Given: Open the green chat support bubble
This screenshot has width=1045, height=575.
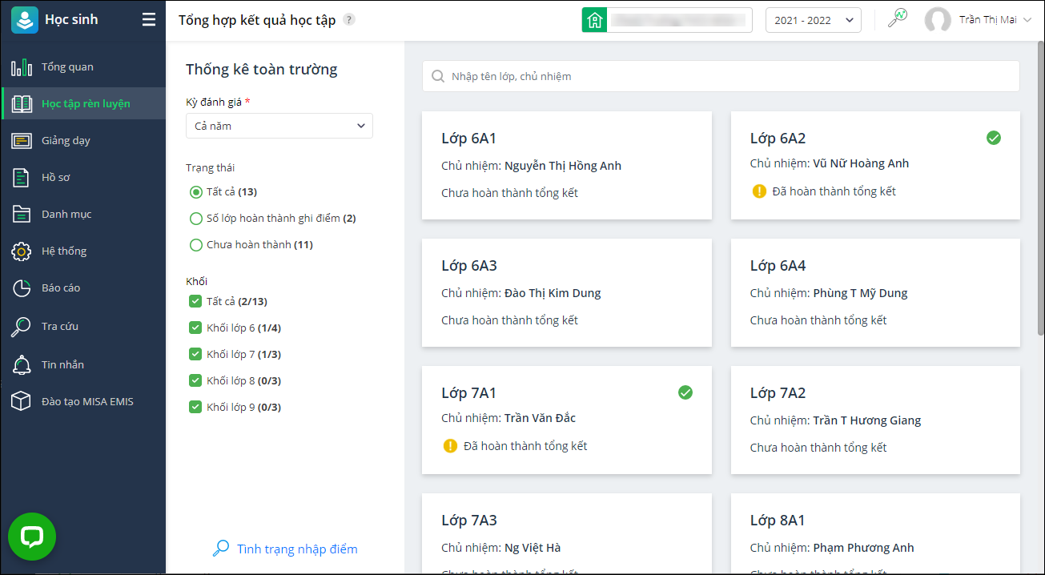Looking at the screenshot, I should 32,536.
